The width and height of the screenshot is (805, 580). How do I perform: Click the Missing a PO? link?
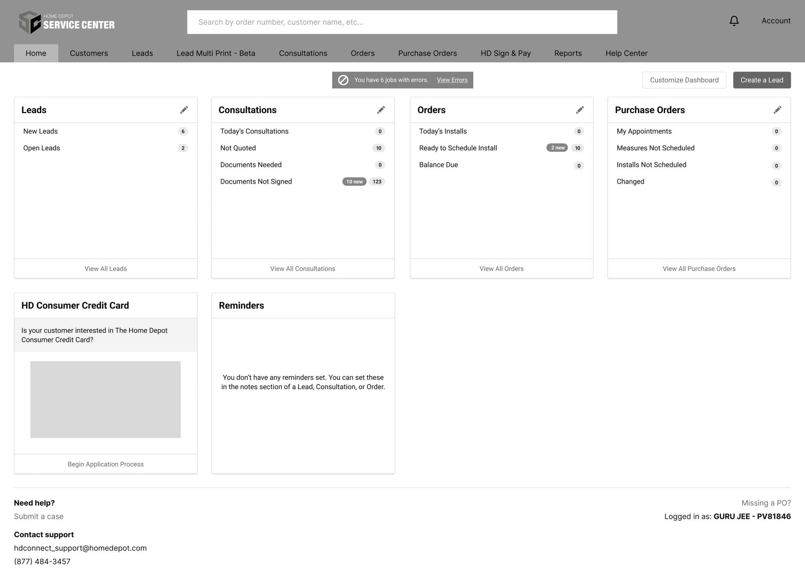[x=766, y=503]
